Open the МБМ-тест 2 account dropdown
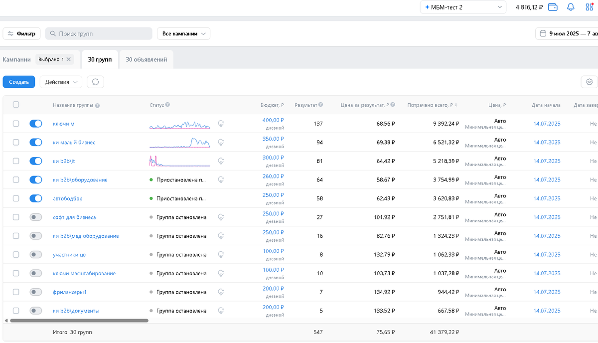This screenshot has height=343, width=598. 463,7
